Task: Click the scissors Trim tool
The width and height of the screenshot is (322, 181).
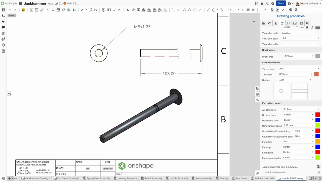Action: tap(253, 10)
